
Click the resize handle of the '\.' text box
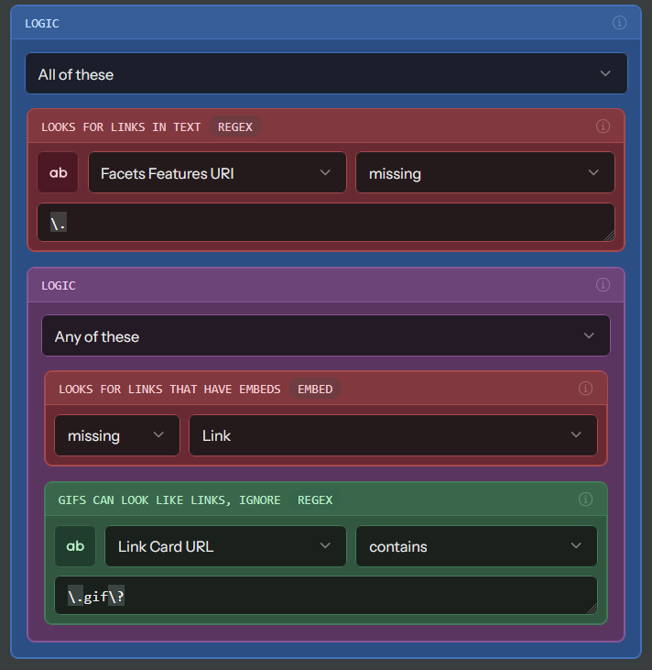(x=608, y=236)
